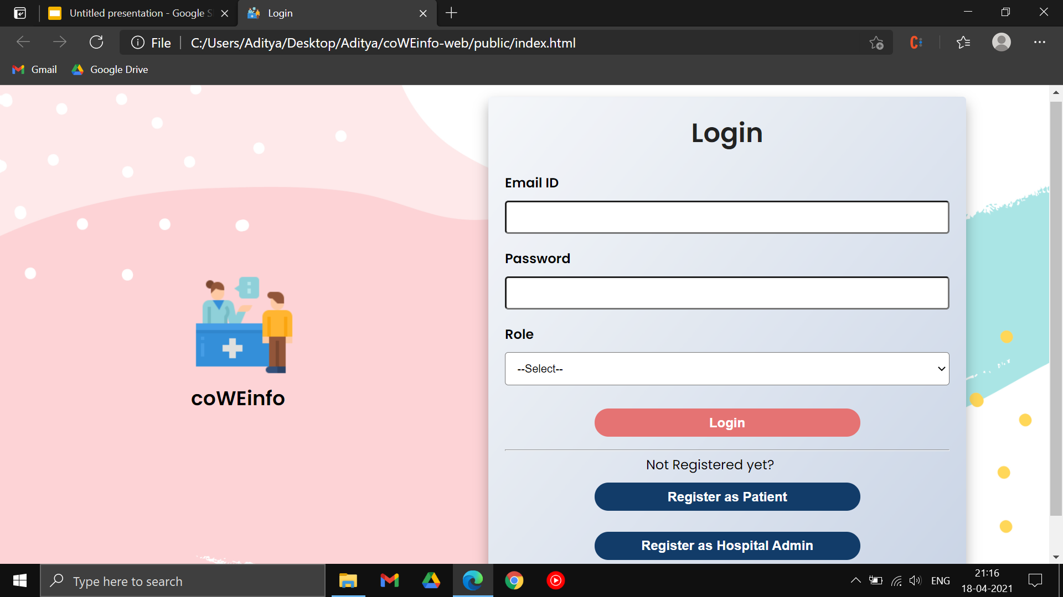The image size is (1063, 597).
Task: Open the favorites list icon
Action: click(x=963, y=43)
